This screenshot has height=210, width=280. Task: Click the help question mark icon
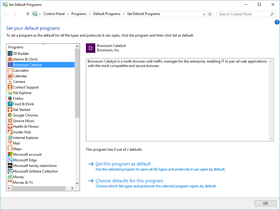277,22
